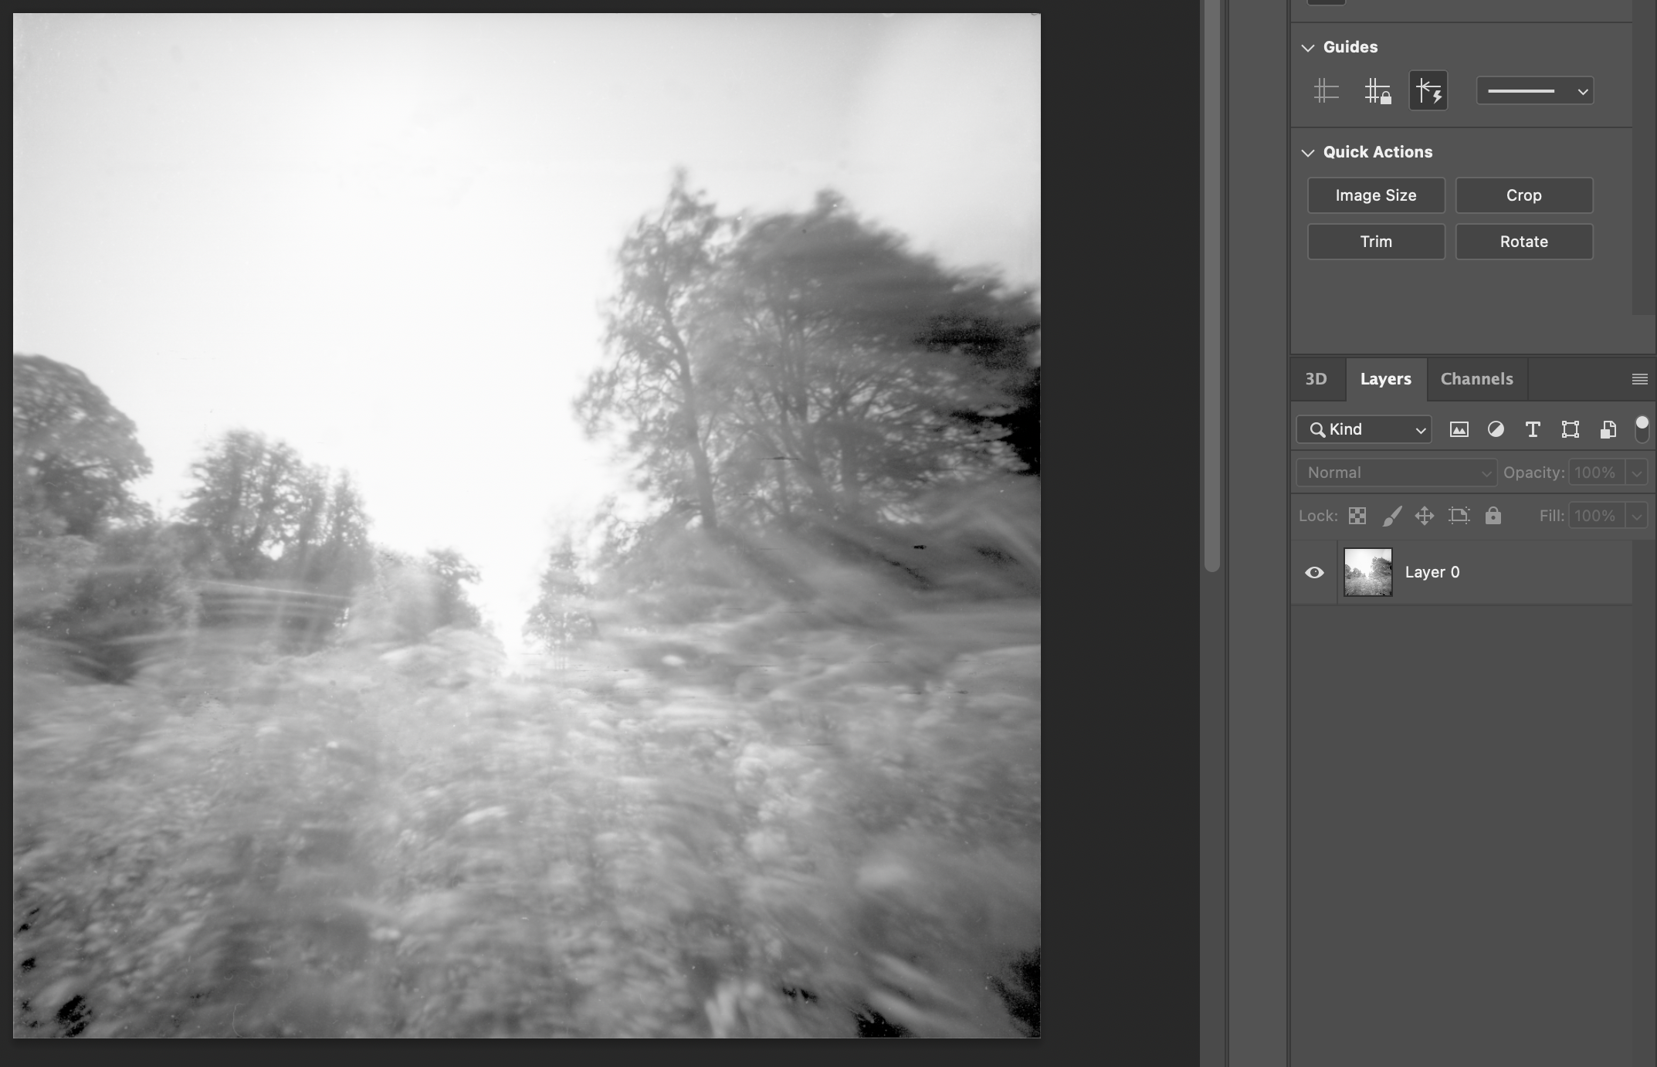
Task: Filter layers by adjustment layers icon
Action: [x=1496, y=429]
